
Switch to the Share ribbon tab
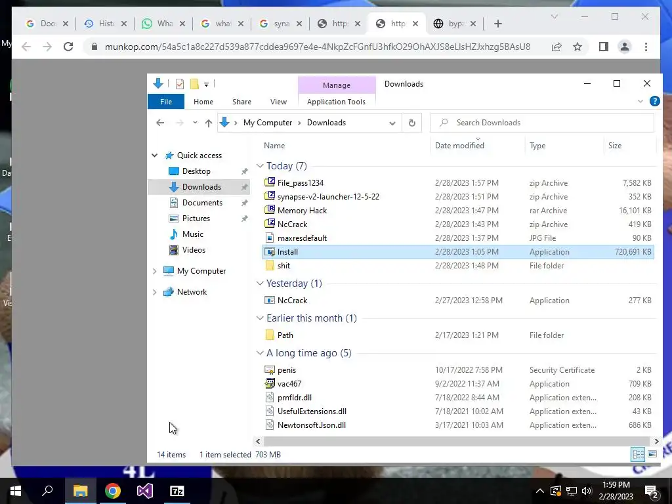(x=241, y=102)
